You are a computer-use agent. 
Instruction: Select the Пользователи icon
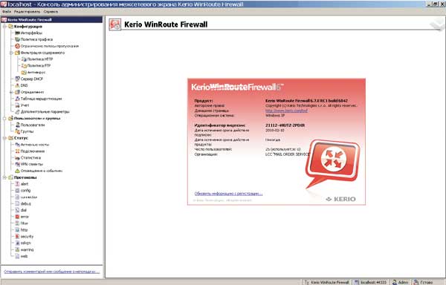pyautogui.click(x=17, y=125)
